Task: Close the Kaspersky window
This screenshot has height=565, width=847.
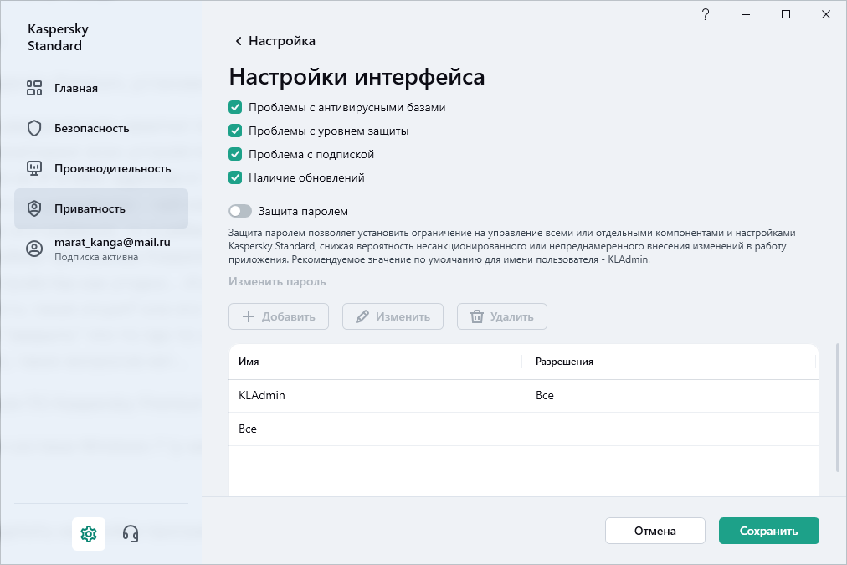Action: click(826, 14)
